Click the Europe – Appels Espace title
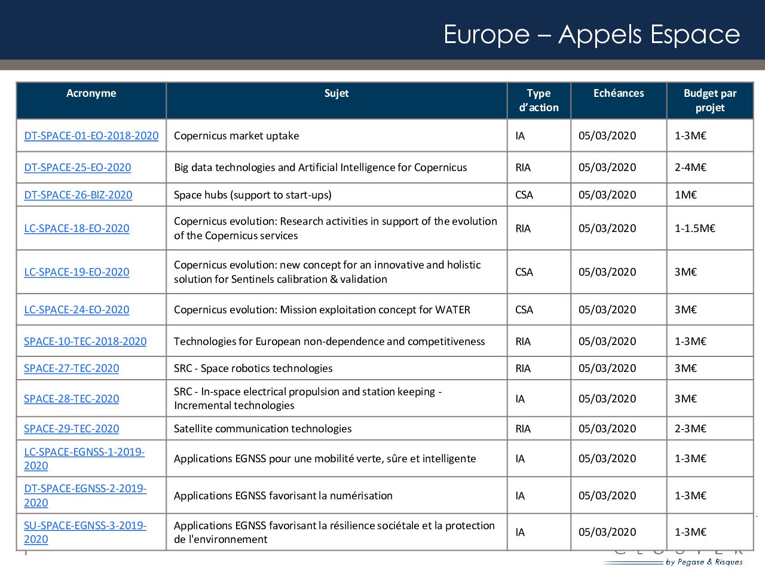 click(591, 34)
